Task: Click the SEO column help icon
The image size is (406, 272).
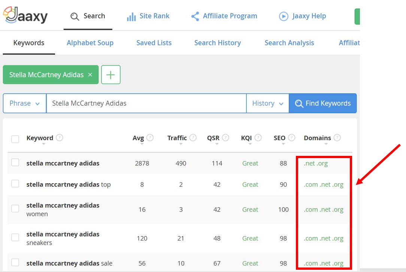Action: pos(291,137)
